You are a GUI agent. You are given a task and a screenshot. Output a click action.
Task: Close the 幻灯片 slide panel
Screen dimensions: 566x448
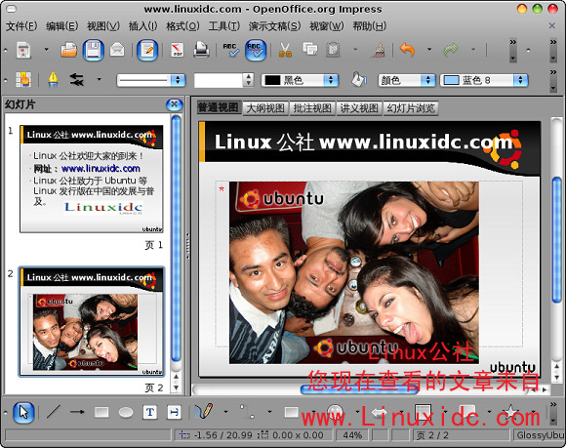click(x=175, y=104)
